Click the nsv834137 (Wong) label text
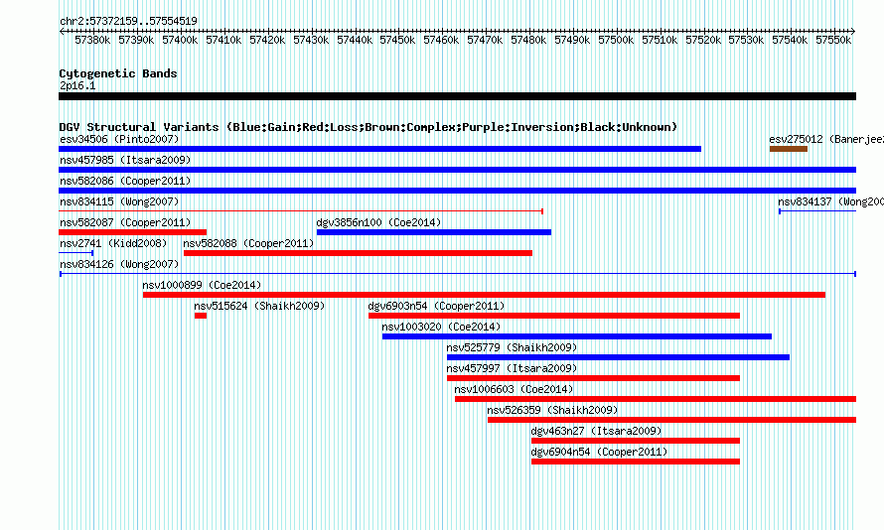 point(831,201)
